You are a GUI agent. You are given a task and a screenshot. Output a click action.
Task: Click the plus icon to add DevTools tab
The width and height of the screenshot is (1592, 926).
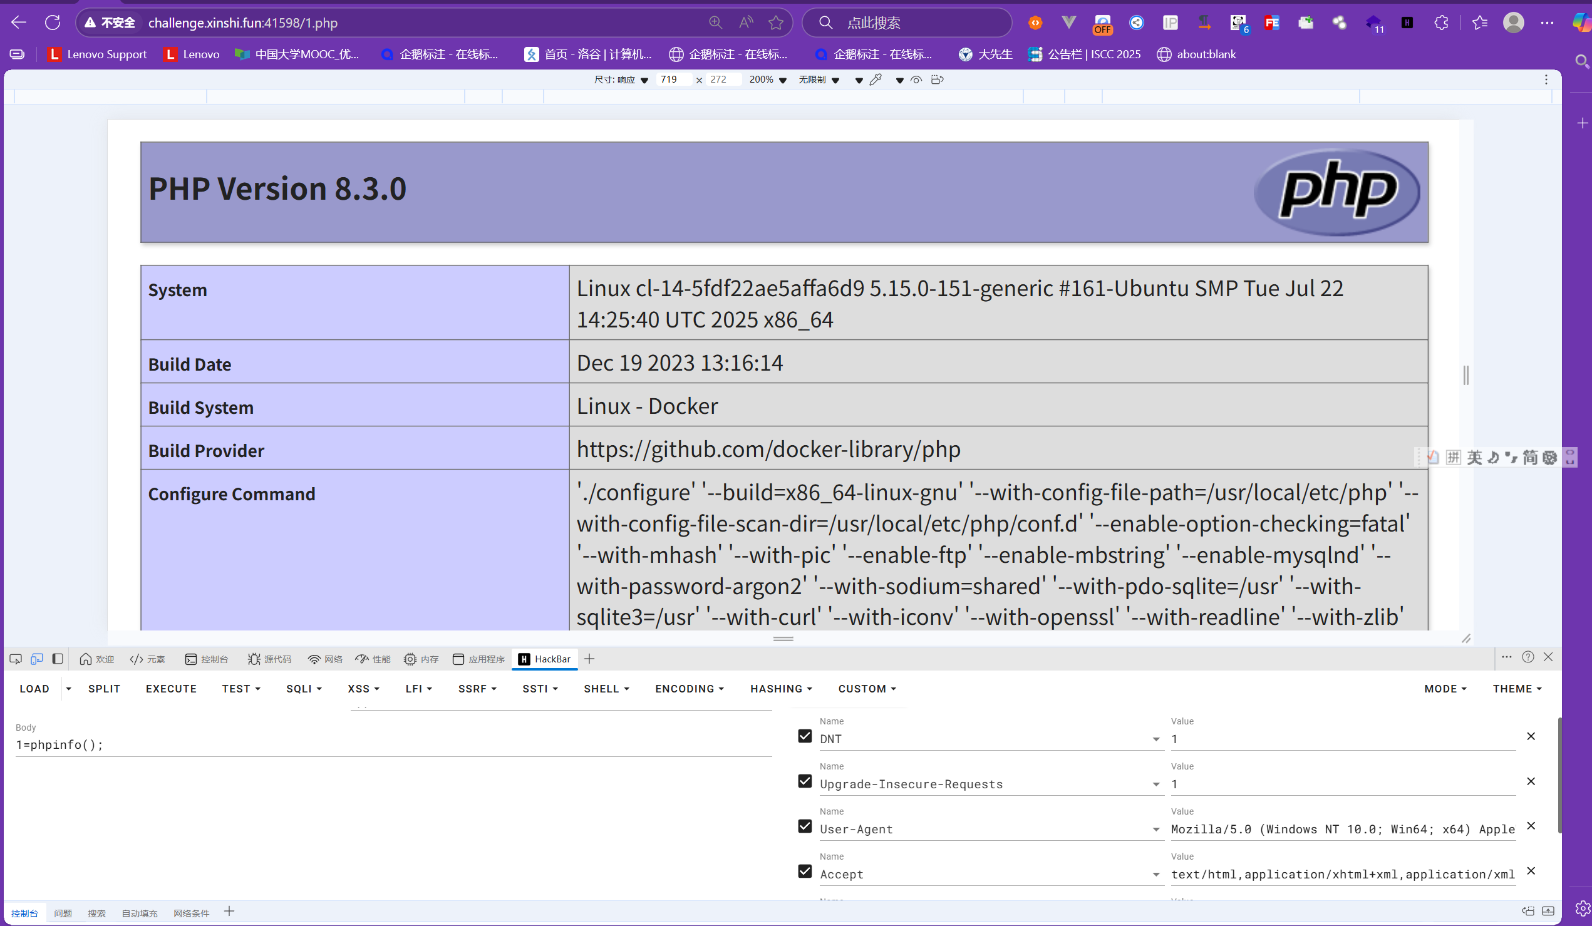[x=589, y=659]
